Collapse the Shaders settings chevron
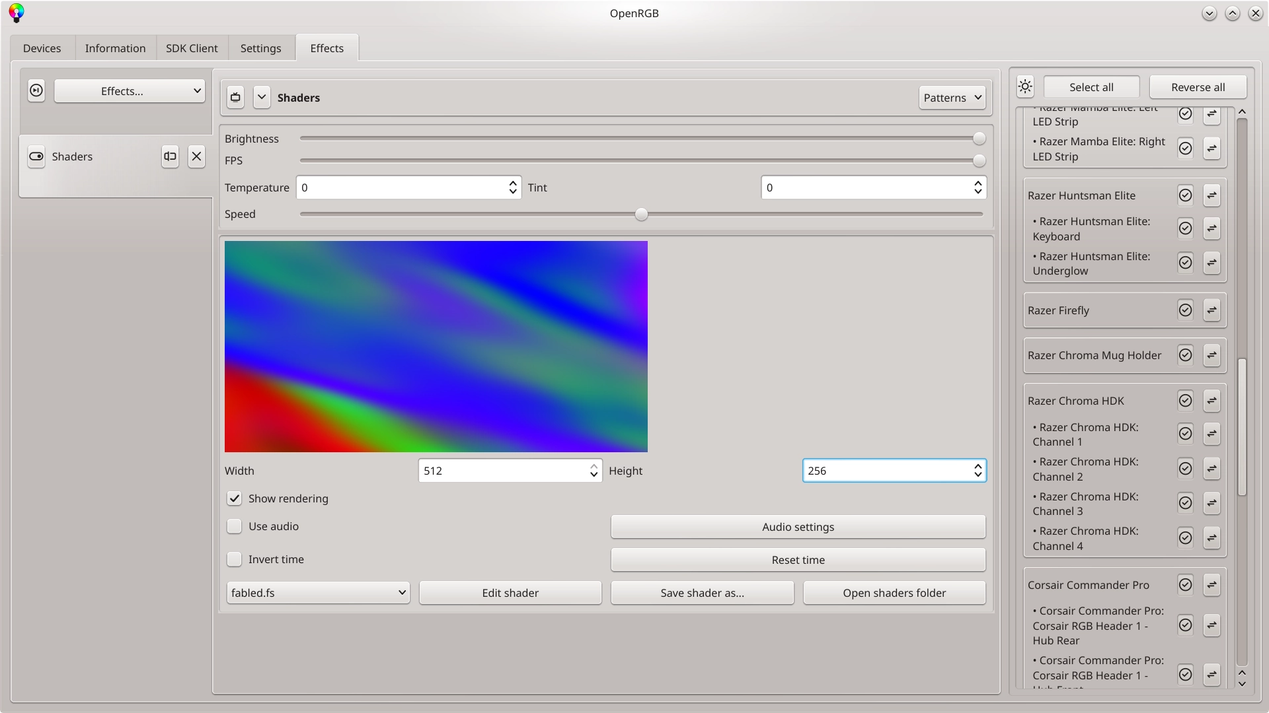 (262, 97)
